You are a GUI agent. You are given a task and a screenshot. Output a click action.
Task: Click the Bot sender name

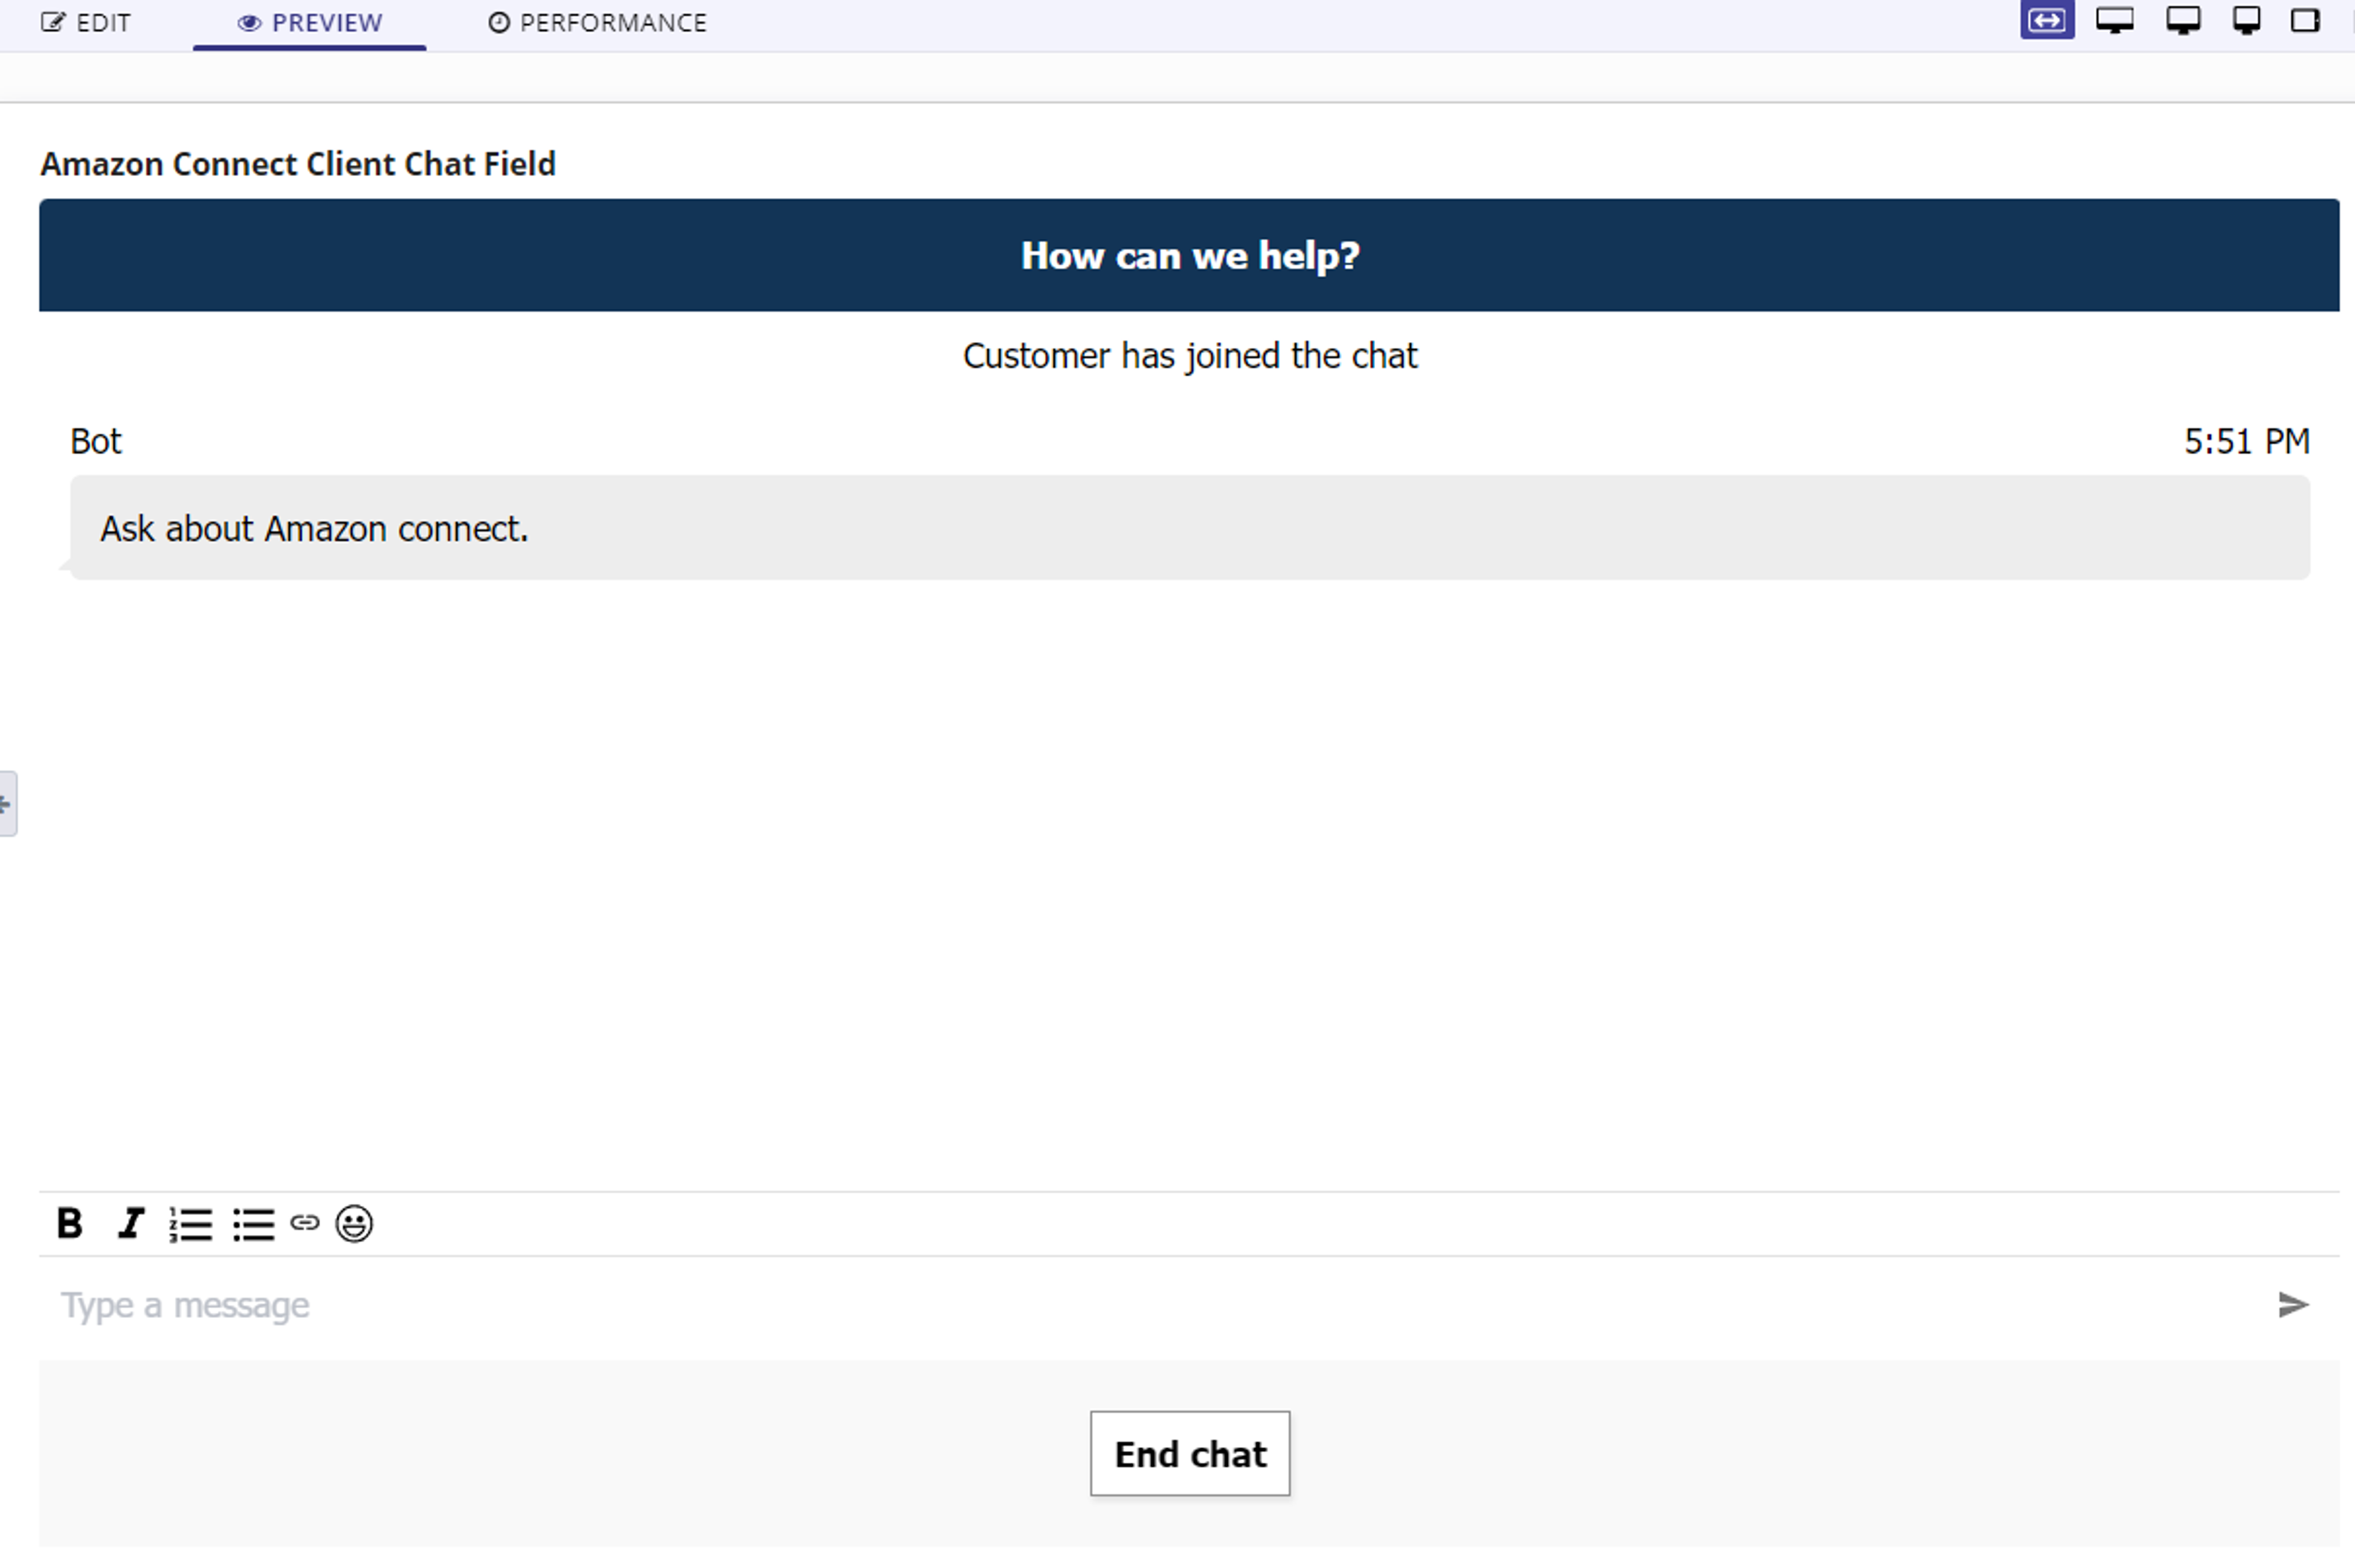point(96,441)
